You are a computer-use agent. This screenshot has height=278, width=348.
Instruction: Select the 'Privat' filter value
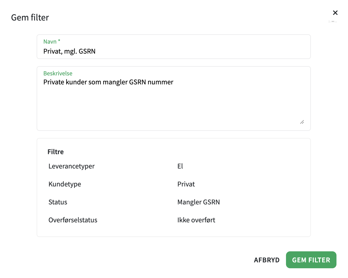186,184
